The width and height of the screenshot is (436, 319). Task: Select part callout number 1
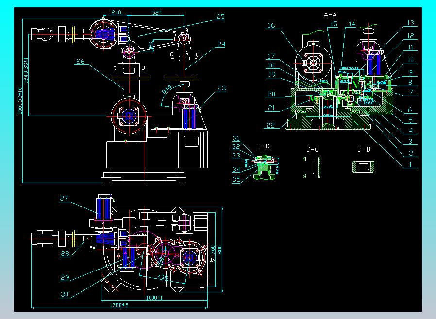tap(410, 165)
